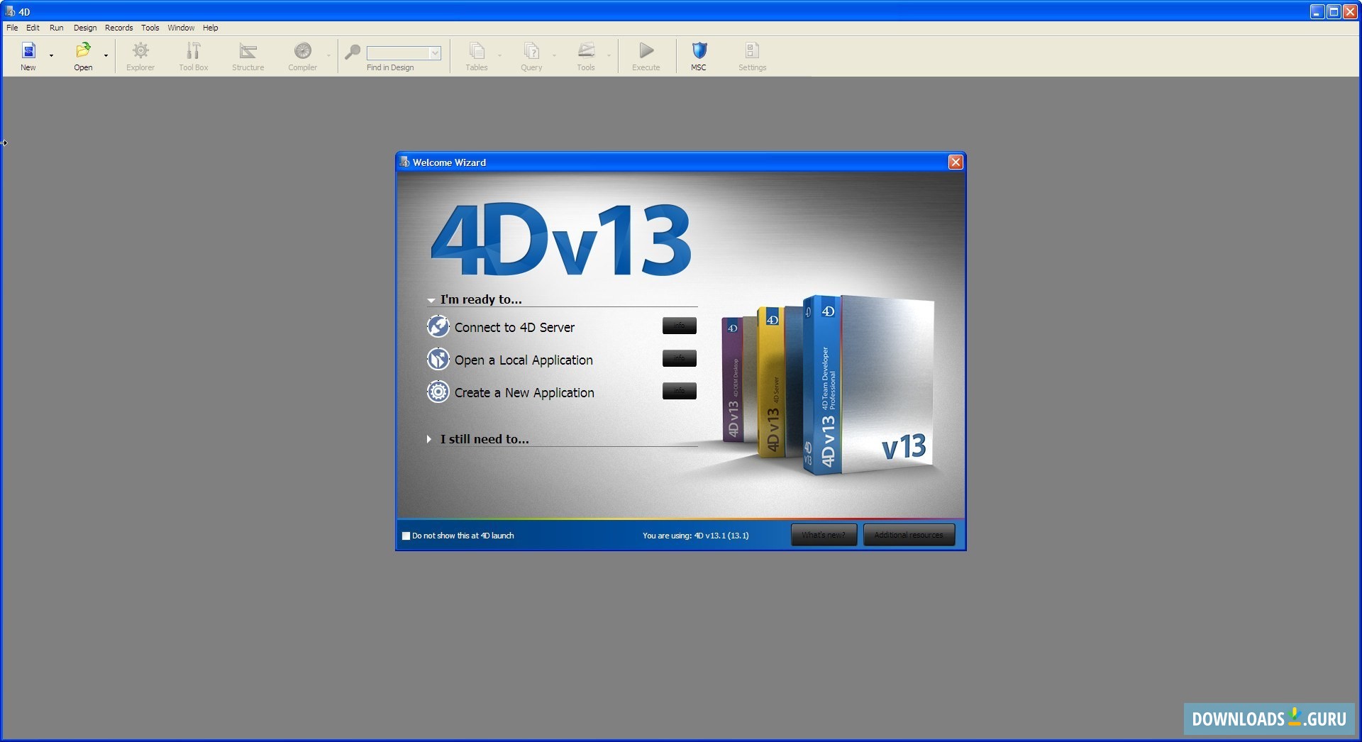
Task: Select Open a Local Application link
Action: pyautogui.click(x=524, y=360)
